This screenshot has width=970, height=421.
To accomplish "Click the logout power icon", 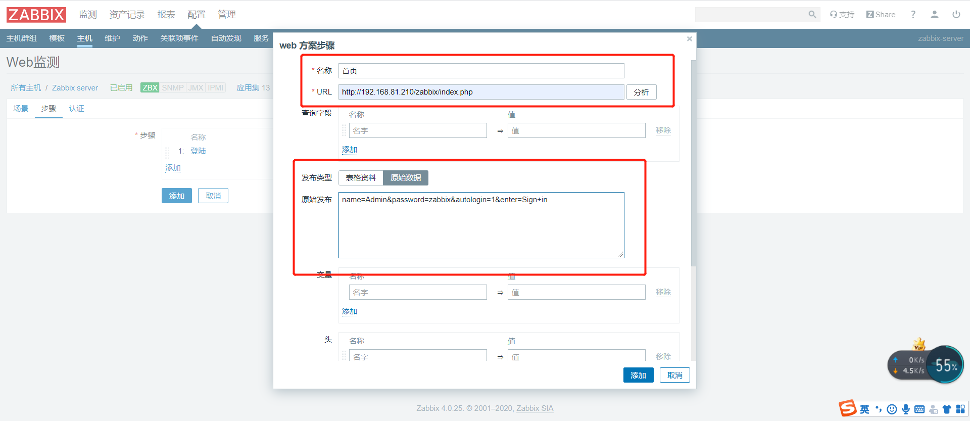I will click(956, 15).
